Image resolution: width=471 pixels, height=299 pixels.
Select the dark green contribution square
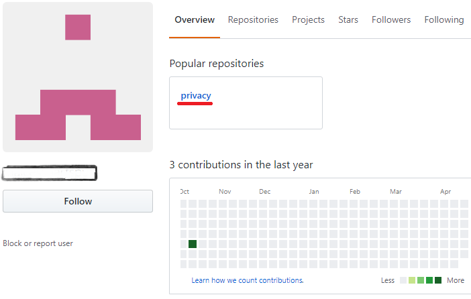pyautogui.click(x=193, y=244)
